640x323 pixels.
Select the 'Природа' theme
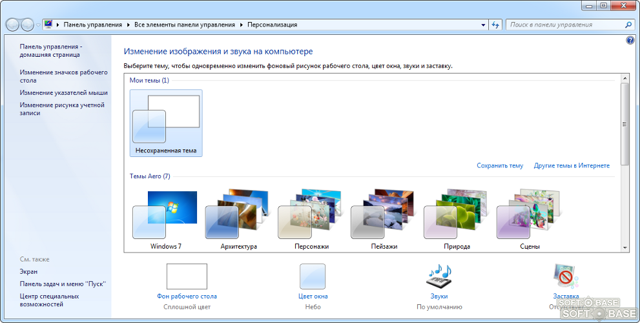tap(457, 219)
